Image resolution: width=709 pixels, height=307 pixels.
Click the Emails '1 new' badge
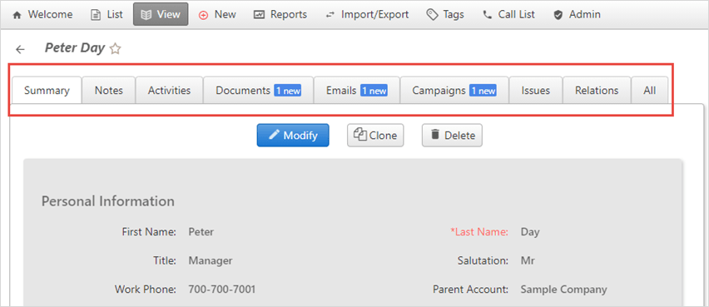tap(374, 91)
